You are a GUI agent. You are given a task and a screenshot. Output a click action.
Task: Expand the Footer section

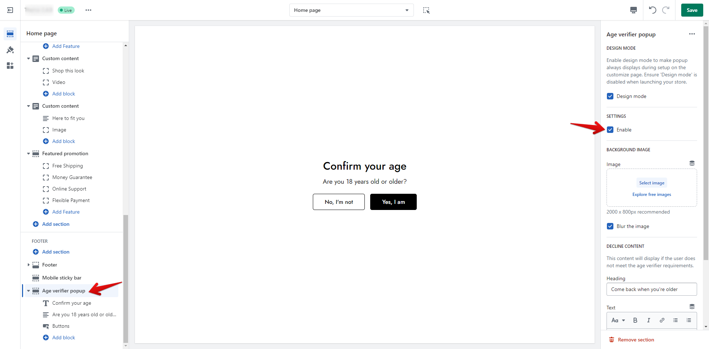tap(29, 265)
